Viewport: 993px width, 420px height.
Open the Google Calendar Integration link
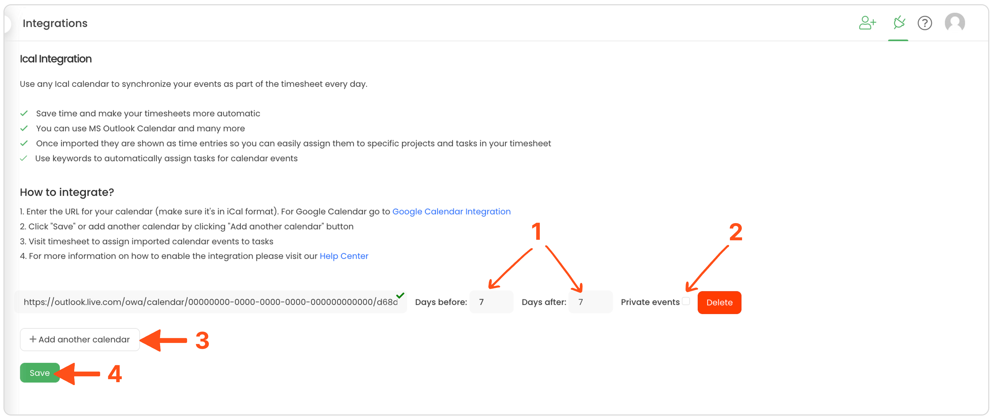point(451,212)
